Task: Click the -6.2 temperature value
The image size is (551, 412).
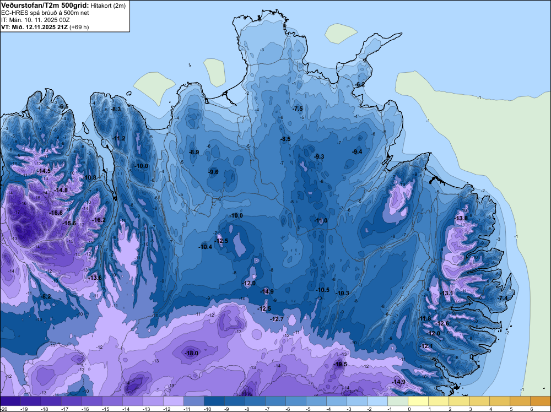Action: (x=360, y=85)
